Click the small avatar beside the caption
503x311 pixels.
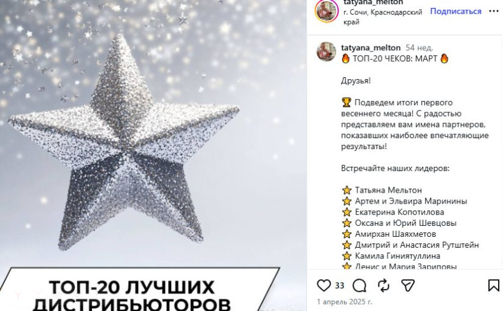(326, 52)
